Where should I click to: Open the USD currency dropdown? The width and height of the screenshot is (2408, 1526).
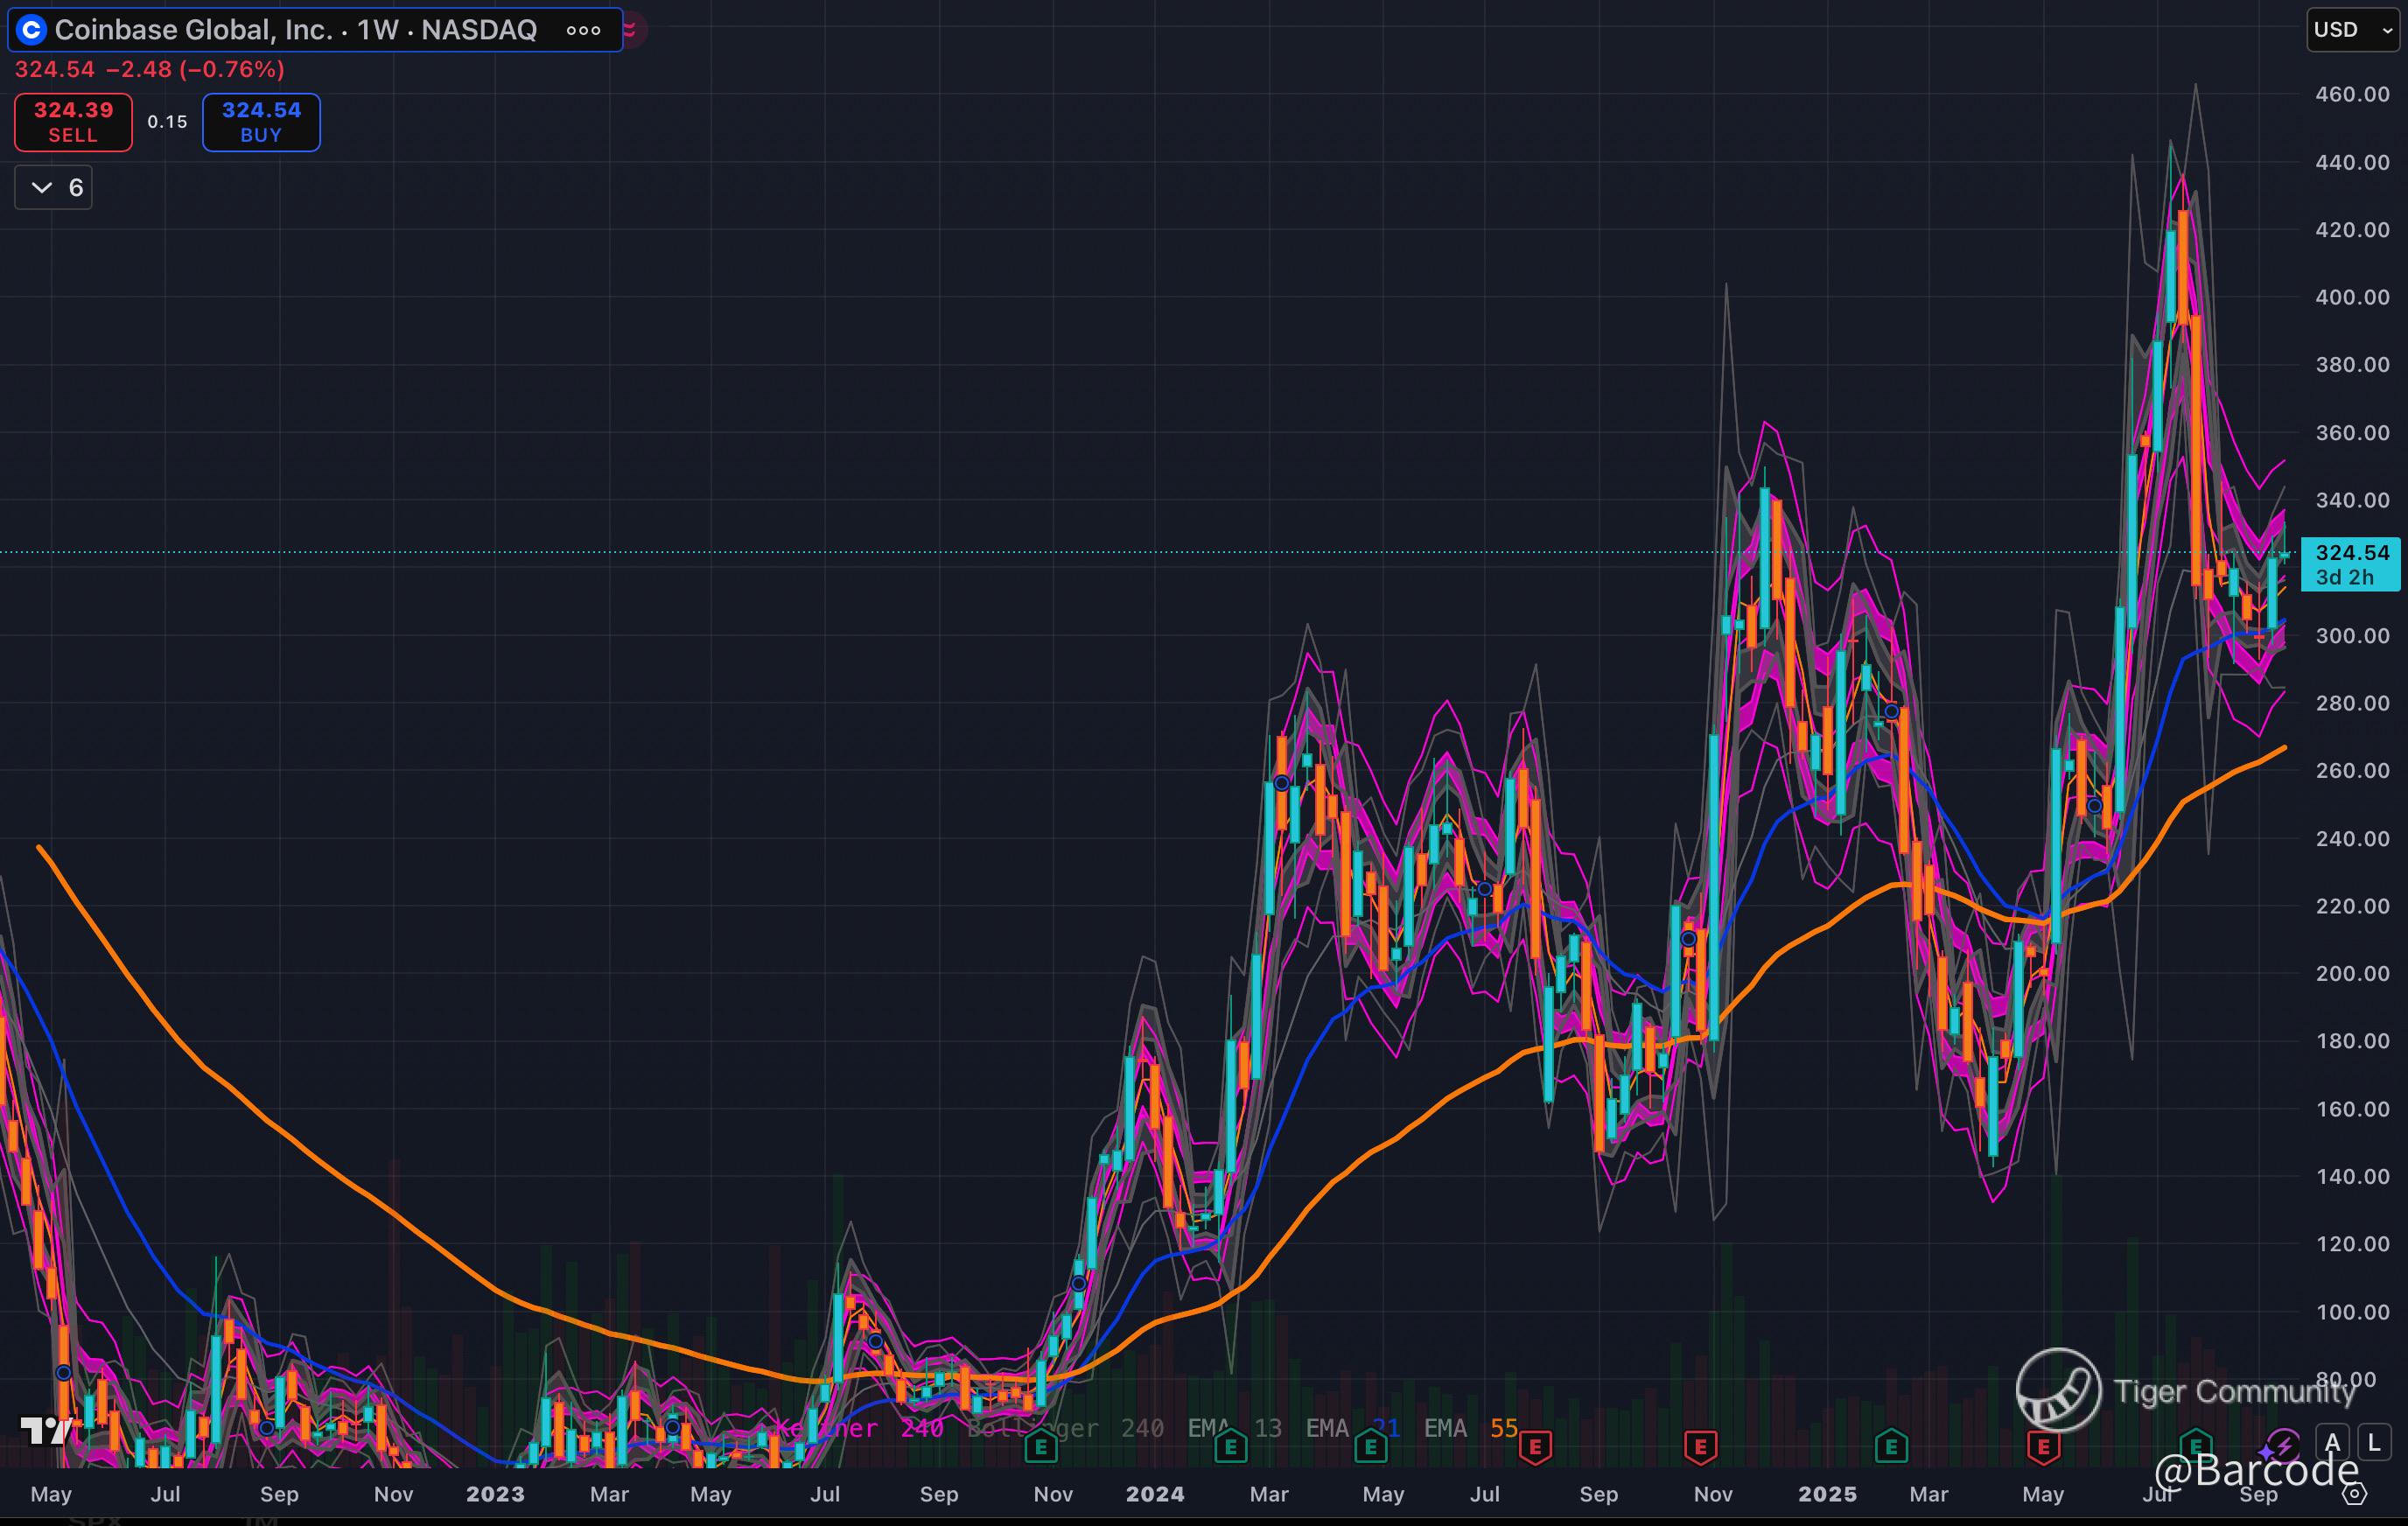[x=2352, y=30]
